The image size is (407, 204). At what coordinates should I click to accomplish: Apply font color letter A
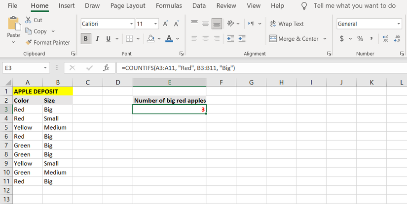coord(169,38)
